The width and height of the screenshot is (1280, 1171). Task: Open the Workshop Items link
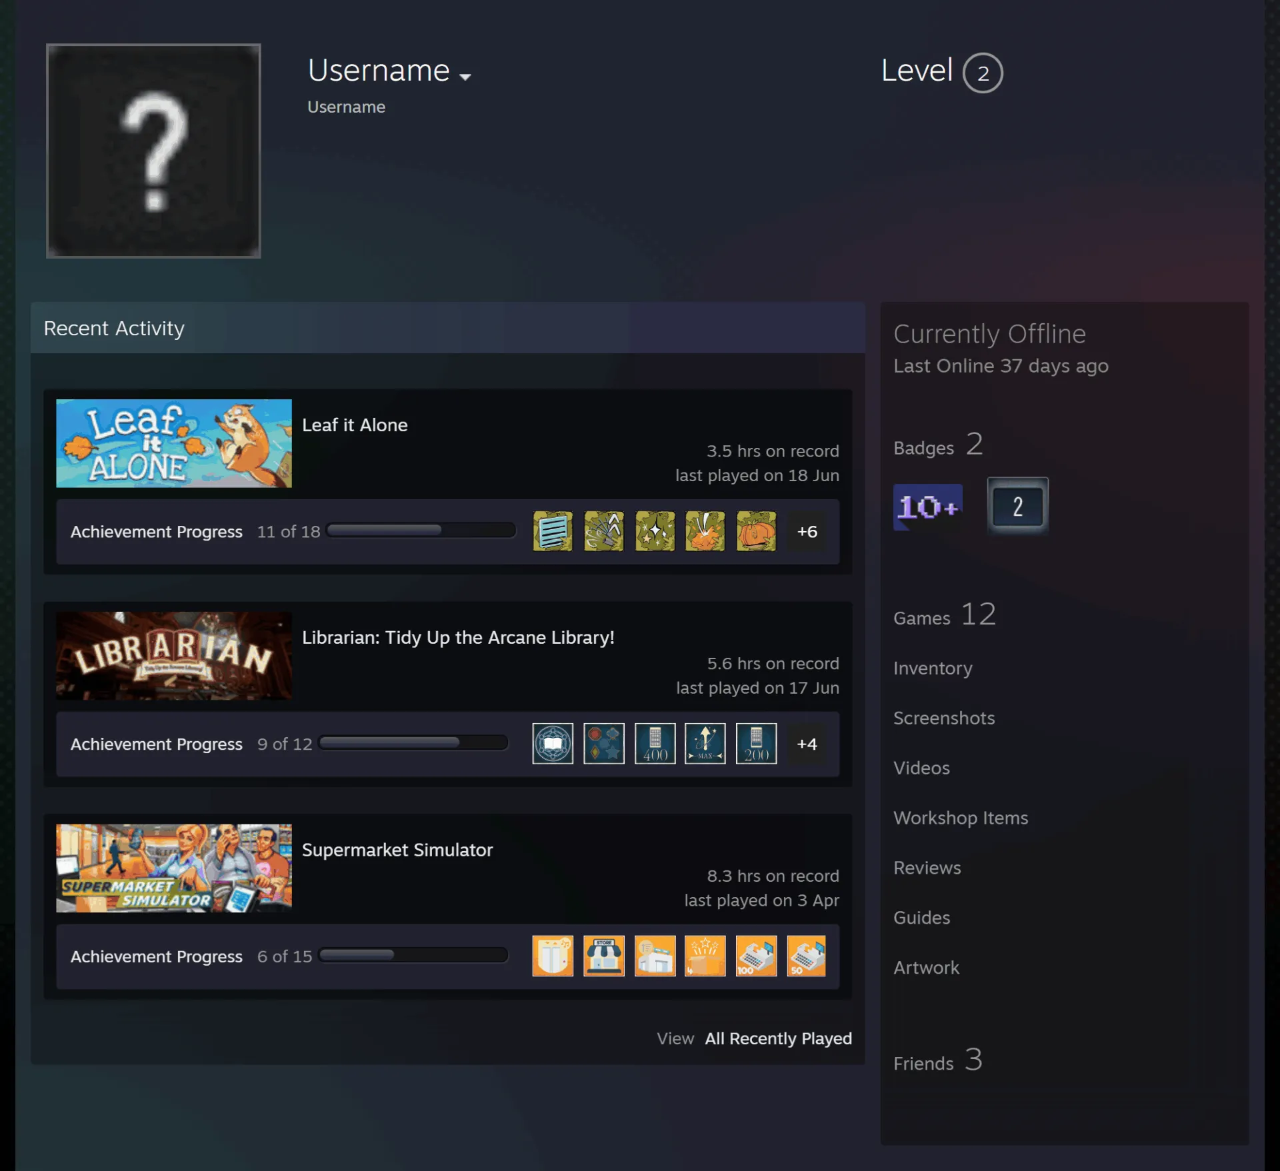961,818
